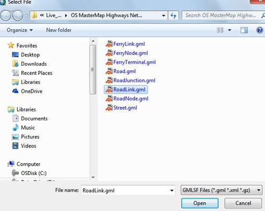
Task: Click the Desktop monitor icon
Action: 15,55
